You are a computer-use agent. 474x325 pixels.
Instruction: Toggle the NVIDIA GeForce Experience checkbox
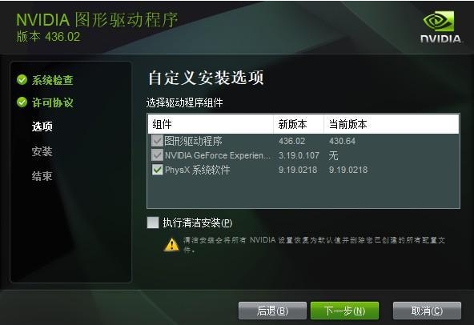pos(157,155)
